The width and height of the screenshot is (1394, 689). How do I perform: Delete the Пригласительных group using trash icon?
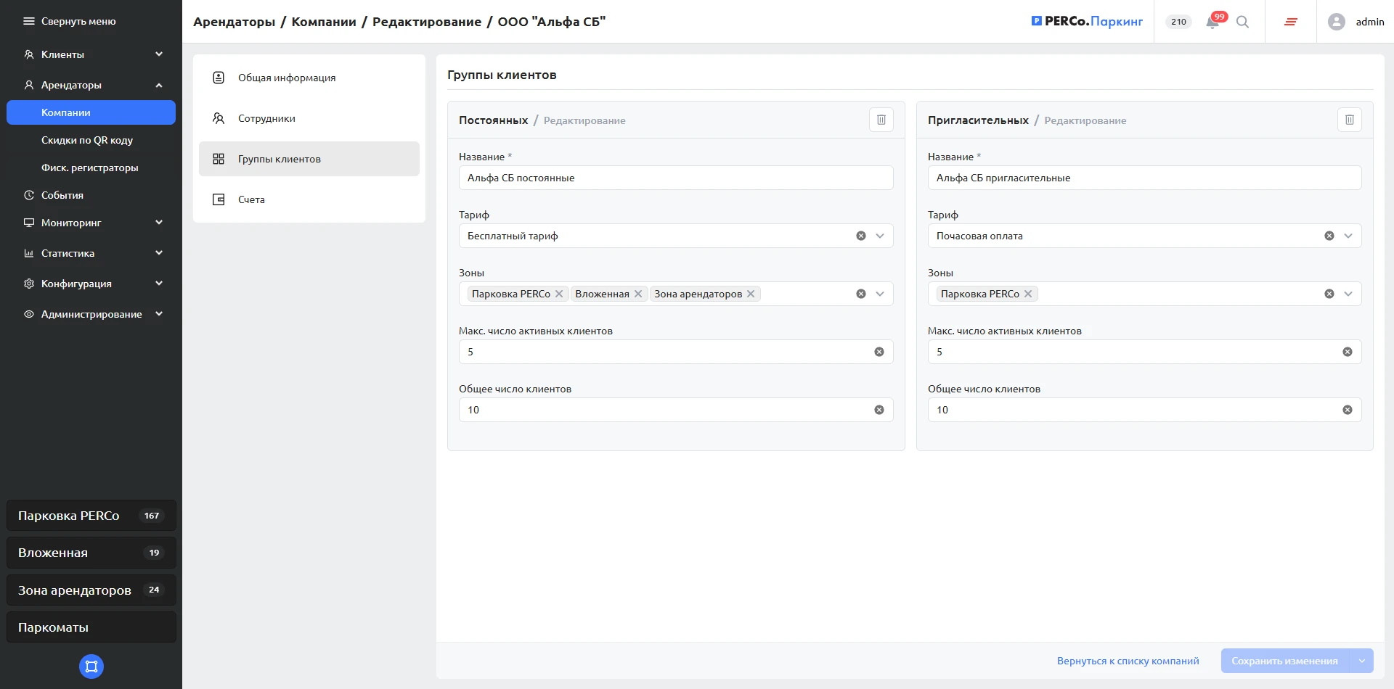click(x=1349, y=120)
